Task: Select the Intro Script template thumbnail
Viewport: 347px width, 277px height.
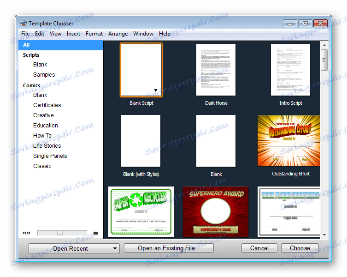Action: [x=290, y=70]
